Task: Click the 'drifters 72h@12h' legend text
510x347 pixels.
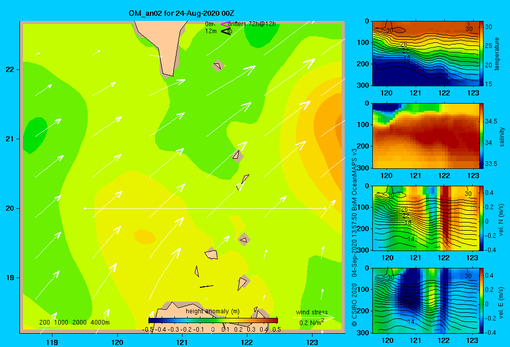Action: (x=252, y=24)
